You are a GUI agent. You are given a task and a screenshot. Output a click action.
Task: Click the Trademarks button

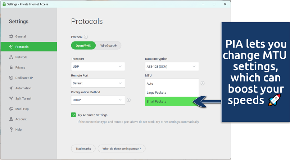point(83,148)
